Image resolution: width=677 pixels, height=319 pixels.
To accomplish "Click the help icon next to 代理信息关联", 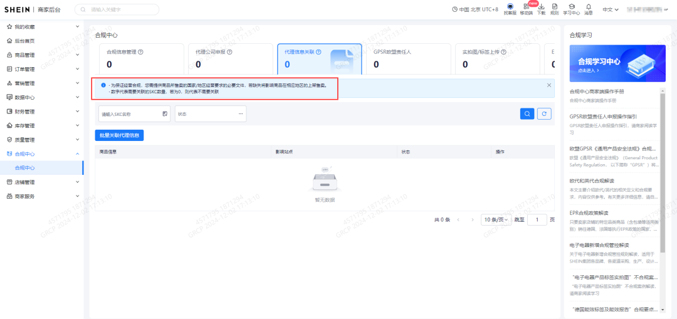I will click(318, 52).
